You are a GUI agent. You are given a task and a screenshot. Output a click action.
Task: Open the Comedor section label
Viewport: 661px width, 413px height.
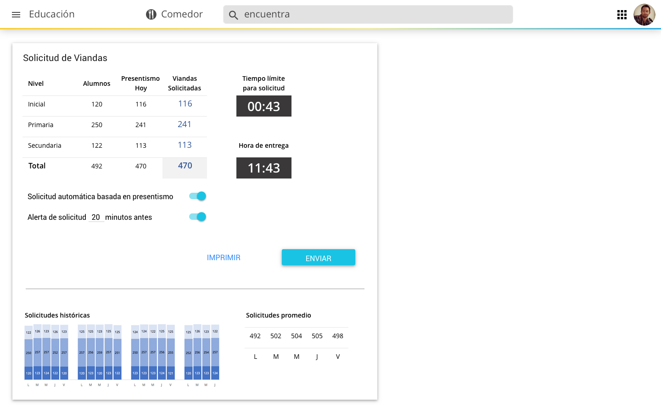click(x=182, y=15)
